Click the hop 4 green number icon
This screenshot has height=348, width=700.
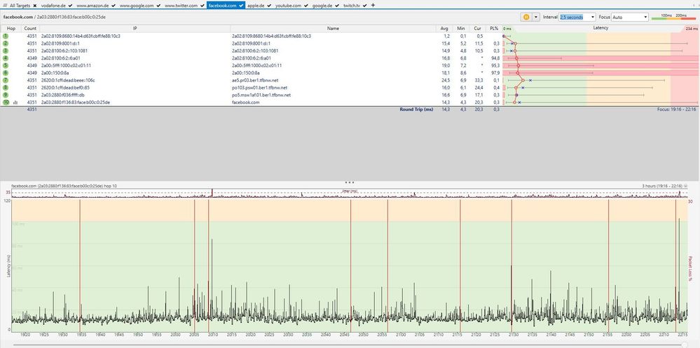(x=5, y=58)
